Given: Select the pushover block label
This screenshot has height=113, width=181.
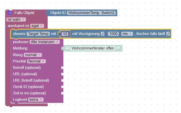Looking at the screenshot, I should click(x=21, y=42).
